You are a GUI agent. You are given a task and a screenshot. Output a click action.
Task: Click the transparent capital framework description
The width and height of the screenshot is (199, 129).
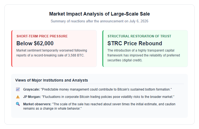point(144,55)
